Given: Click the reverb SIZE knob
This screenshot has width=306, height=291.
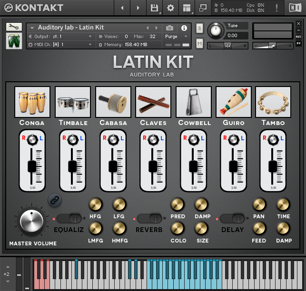Looking at the screenshot, I should point(201,228).
